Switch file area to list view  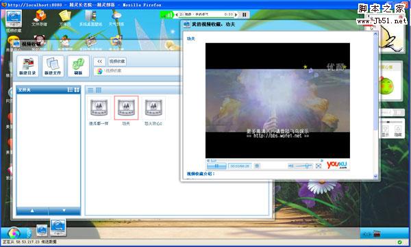[x=90, y=90]
